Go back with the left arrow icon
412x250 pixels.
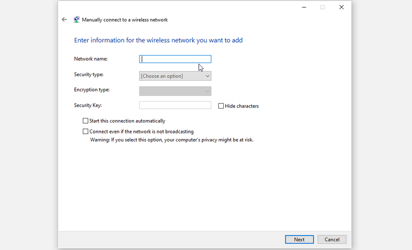tap(64, 19)
